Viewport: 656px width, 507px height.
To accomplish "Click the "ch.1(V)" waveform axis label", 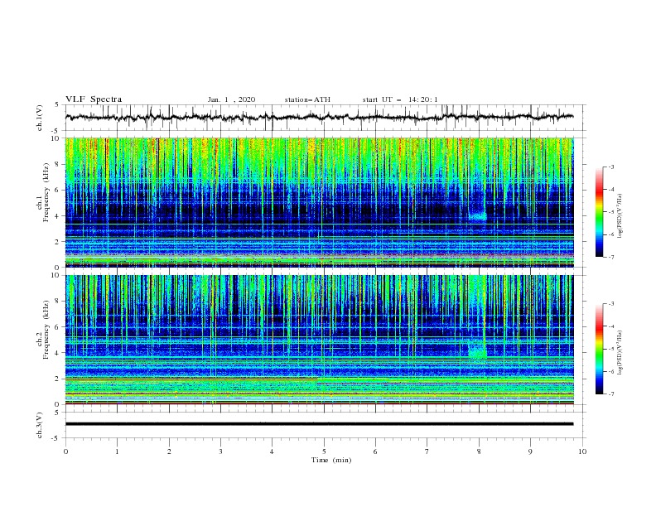I will (40, 118).
